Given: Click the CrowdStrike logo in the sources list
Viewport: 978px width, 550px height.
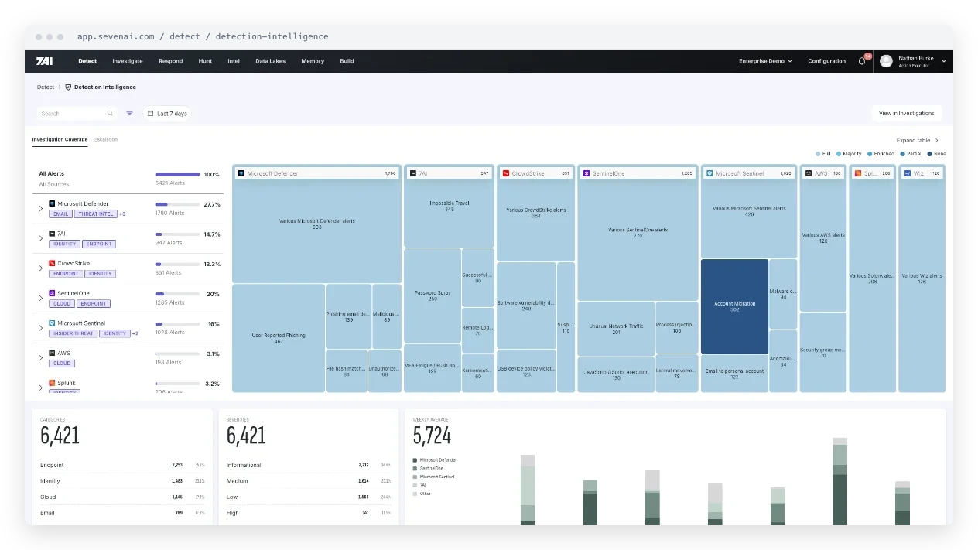Looking at the screenshot, I should coord(52,264).
